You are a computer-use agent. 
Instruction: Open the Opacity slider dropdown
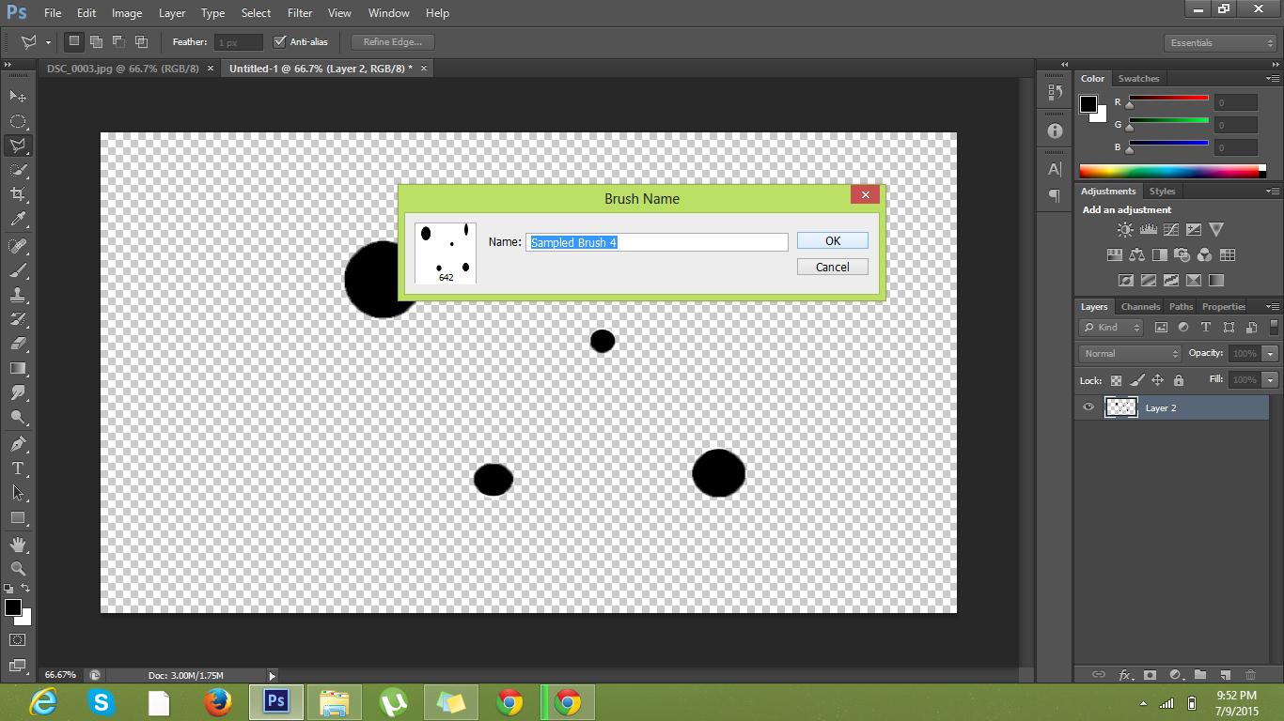(1271, 353)
